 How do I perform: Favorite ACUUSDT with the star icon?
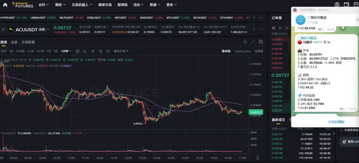point(3,30)
